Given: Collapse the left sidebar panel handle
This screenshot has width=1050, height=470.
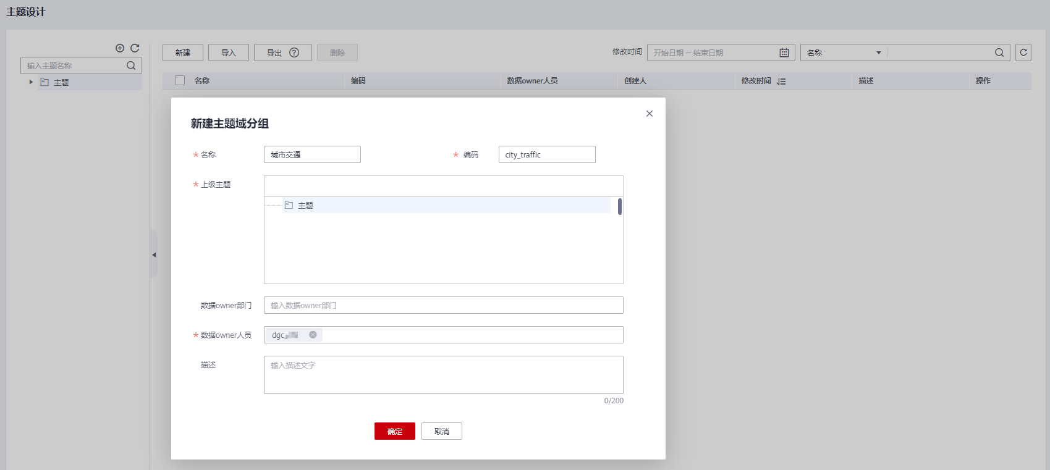Looking at the screenshot, I should [x=154, y=254].
